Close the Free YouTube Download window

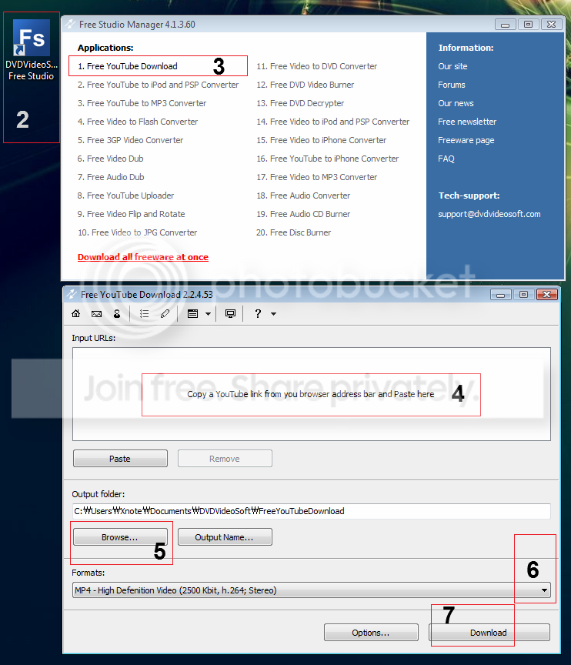[547, 294]
